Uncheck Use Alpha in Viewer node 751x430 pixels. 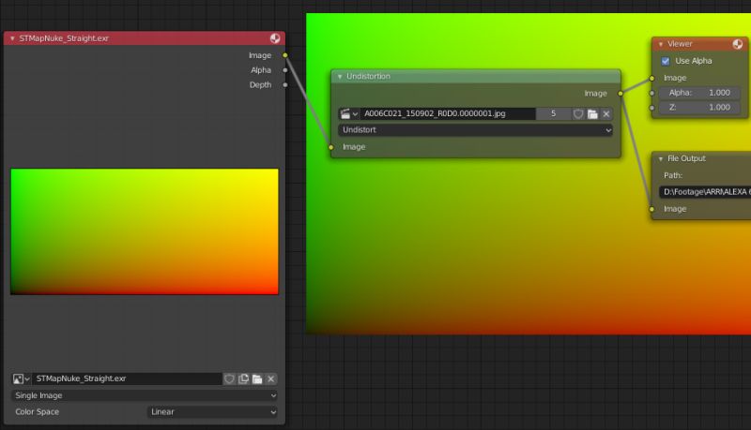(x=666, y=61)
